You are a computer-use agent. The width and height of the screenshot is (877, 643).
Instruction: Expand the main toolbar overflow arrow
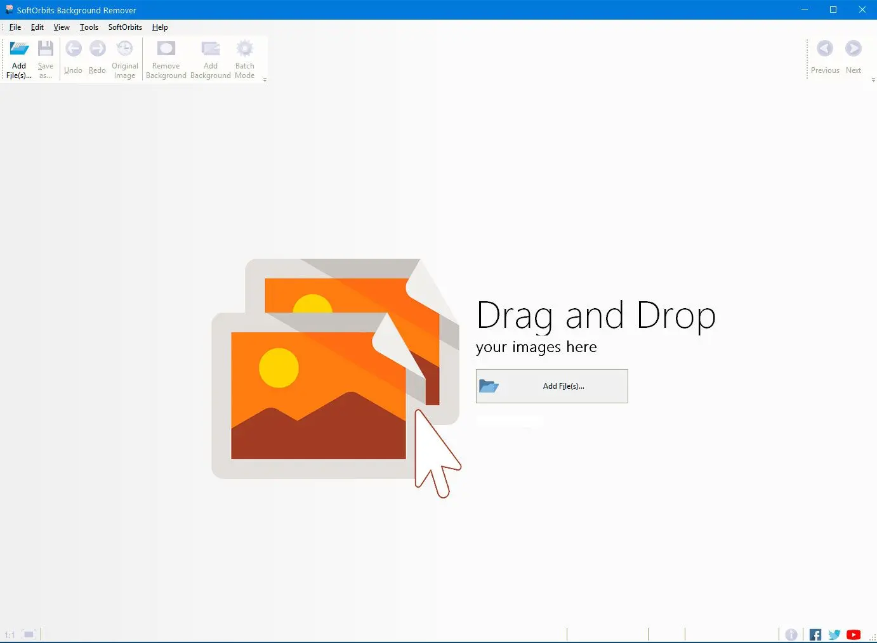tap(265, 80)
